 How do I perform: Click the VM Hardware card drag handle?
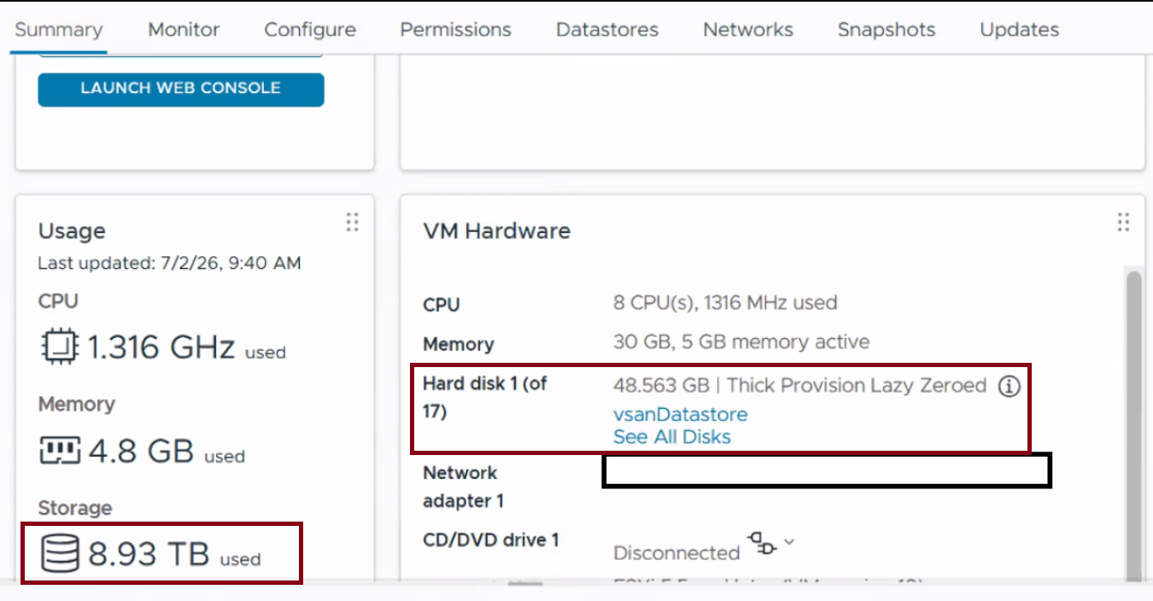point(1123,223)
